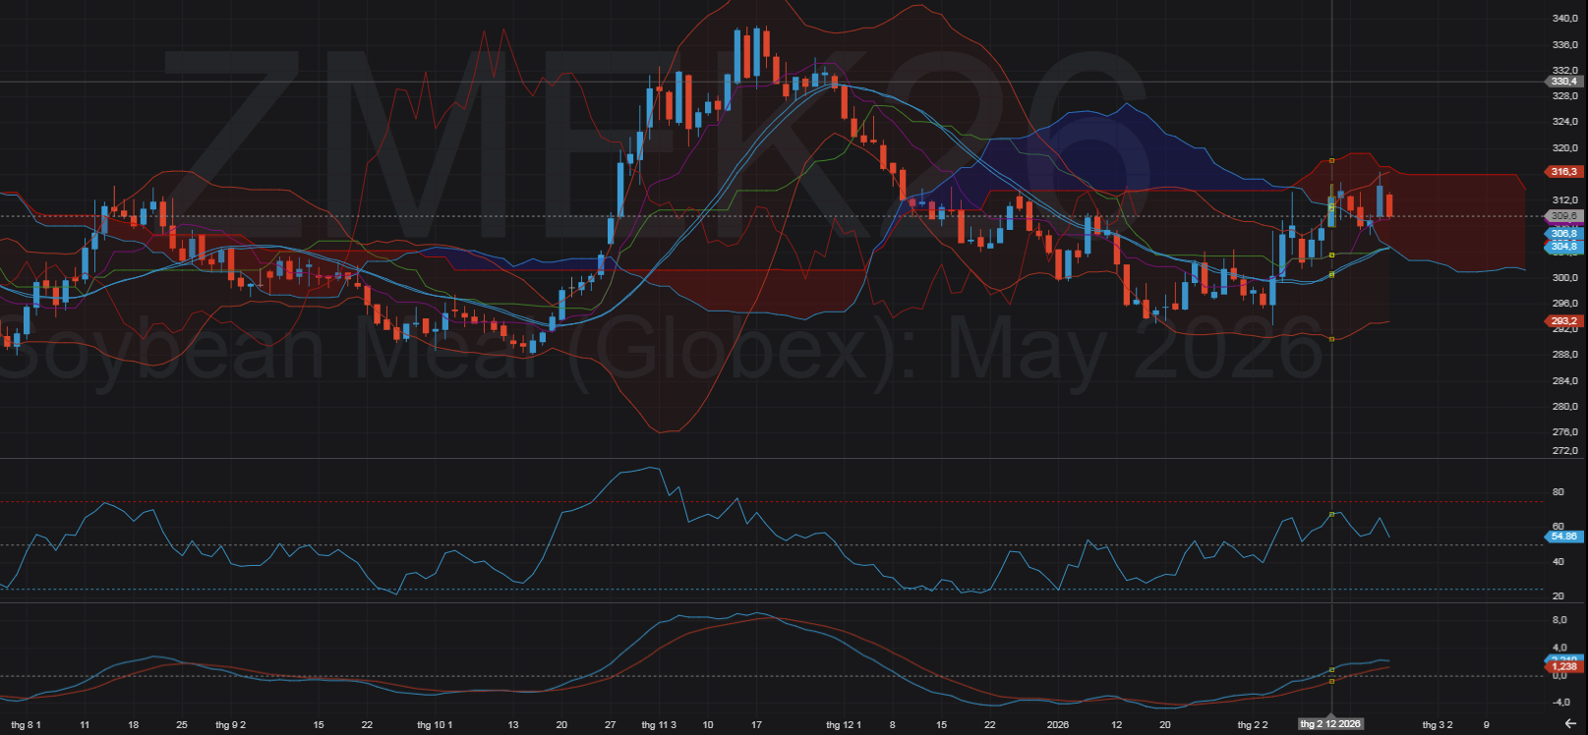The width and height of the screenshot is (1588, 735).
Task: Click the 2026 year marker on time axis
Action: tap(1058, 725)
